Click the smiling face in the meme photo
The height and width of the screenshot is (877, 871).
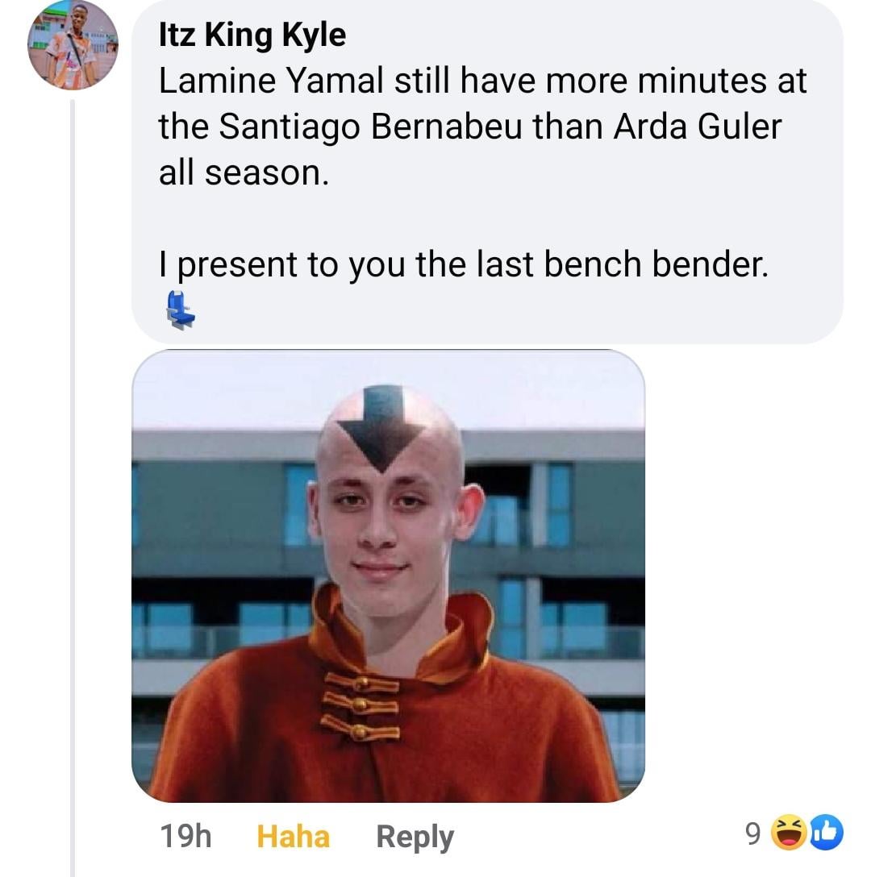(x=386, y=531)
